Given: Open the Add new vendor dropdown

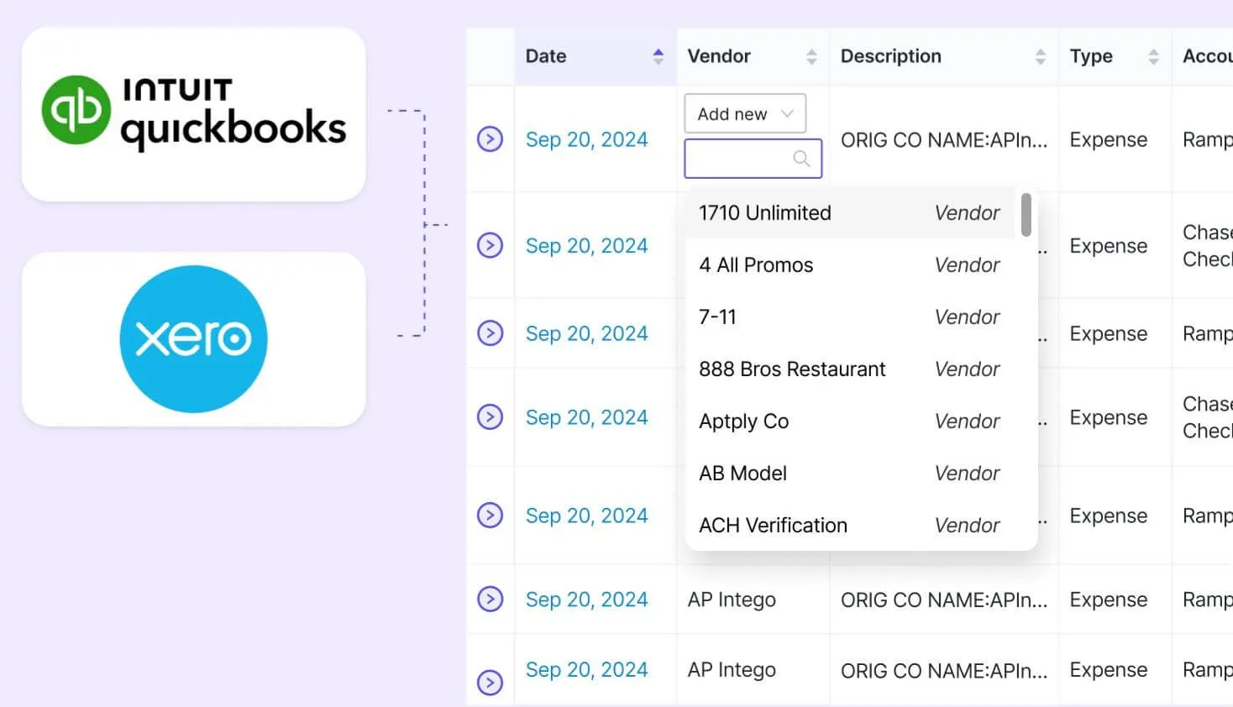Looking at the screenshot, I should click(745, 113).
